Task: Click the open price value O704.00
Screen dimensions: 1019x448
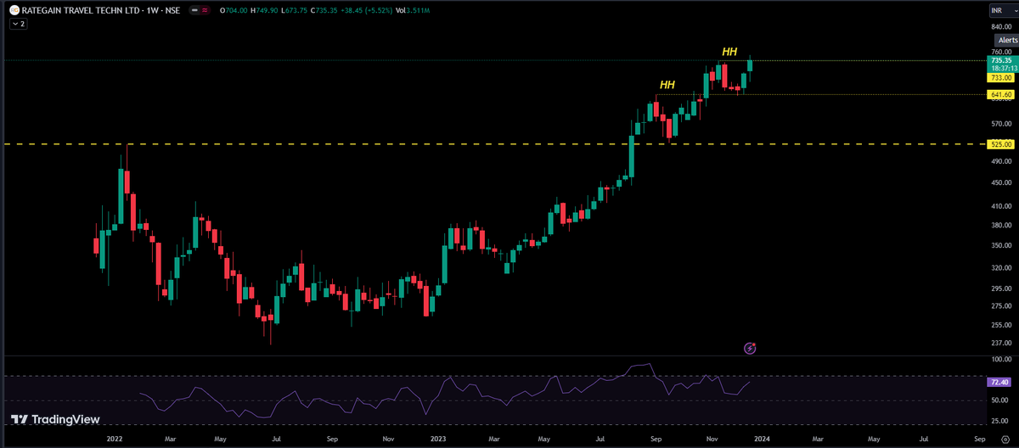Action: [x=234, y=11]
